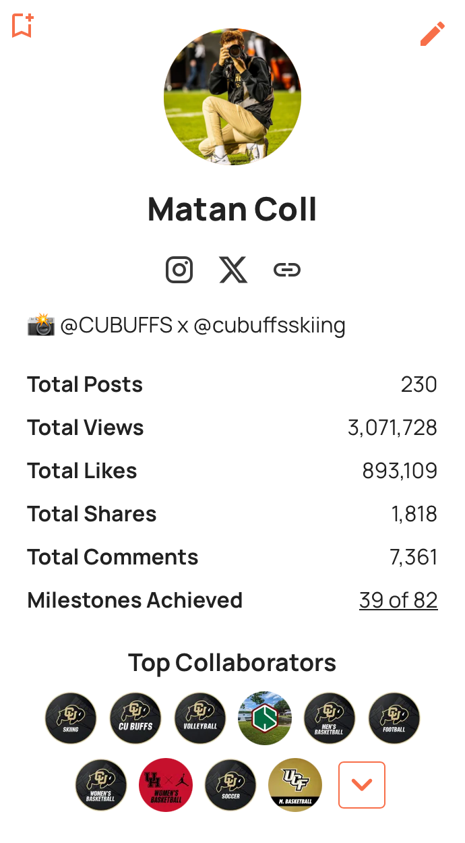
Task: Expand the Top Collaborators list
Action: tap(362, 785)
